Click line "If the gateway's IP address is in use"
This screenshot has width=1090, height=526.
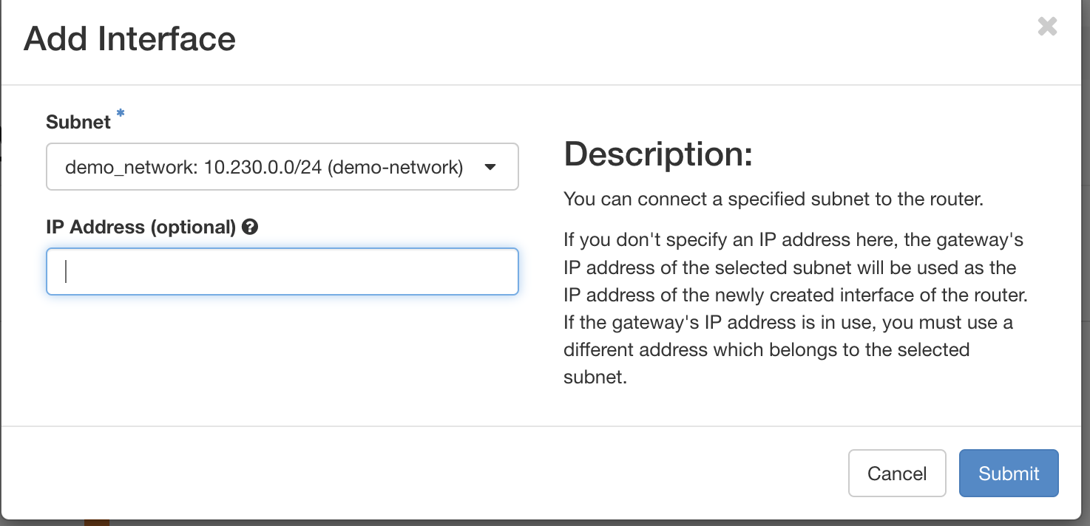(x=788, y=322)
